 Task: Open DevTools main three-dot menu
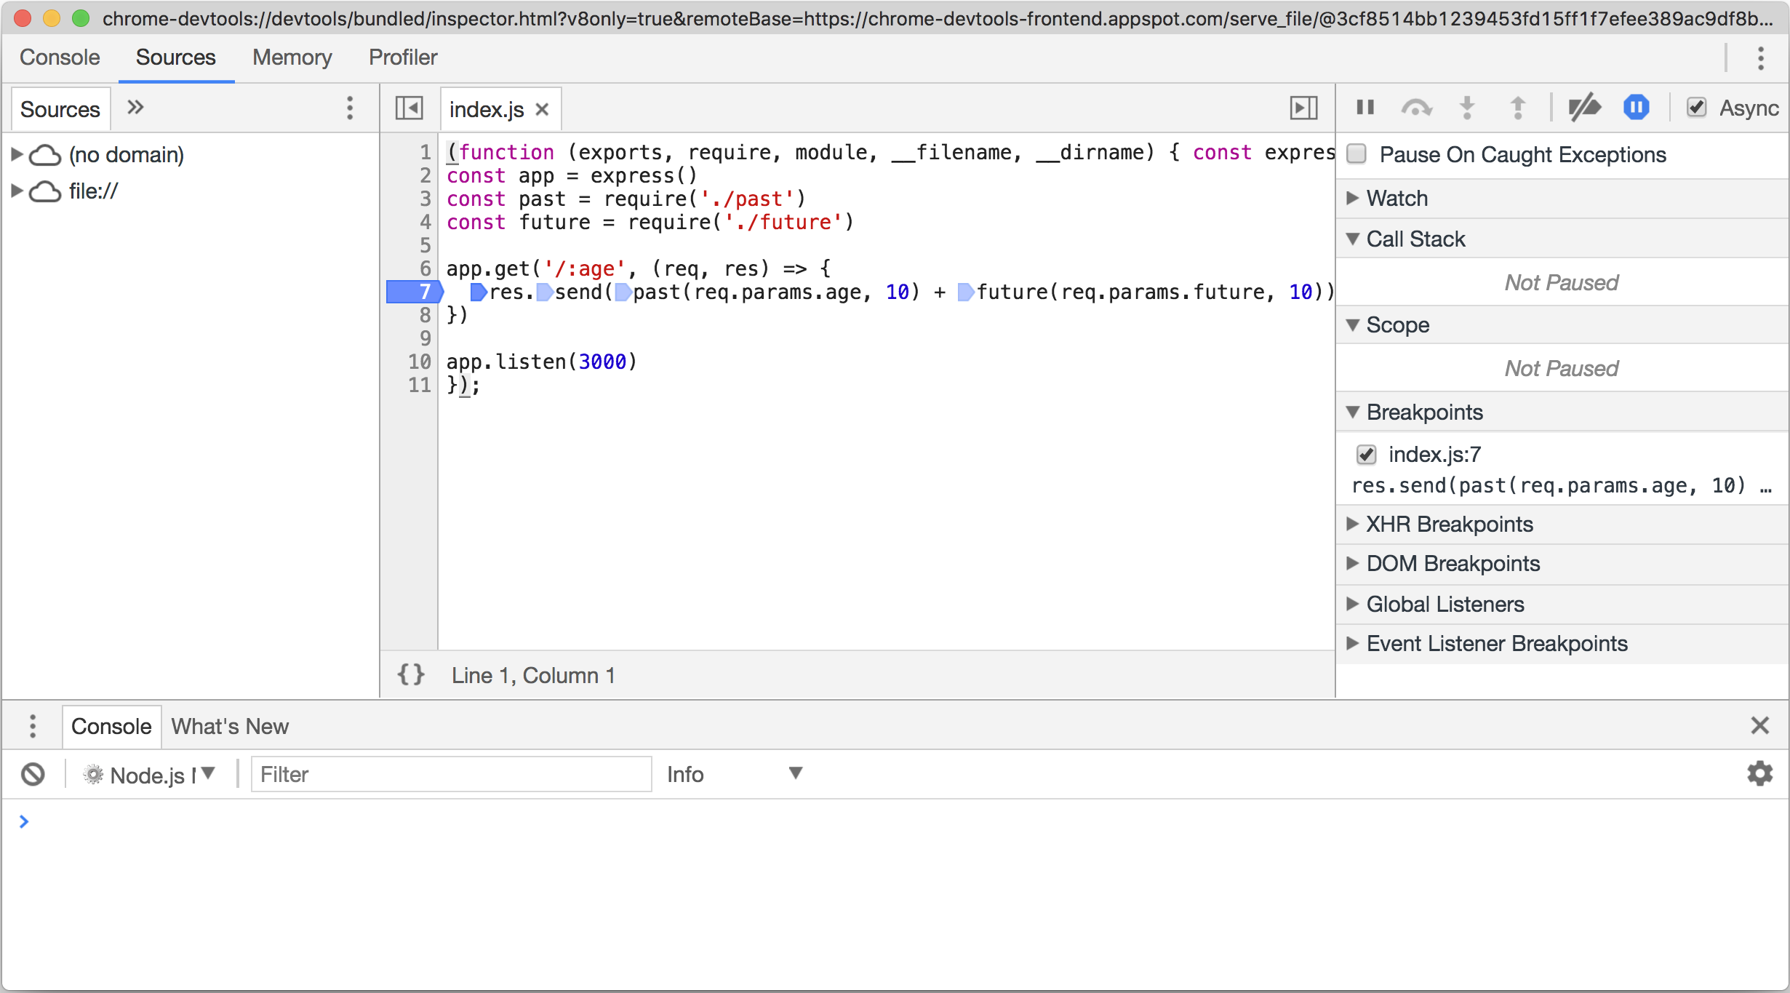click(x=1760, y=58)
